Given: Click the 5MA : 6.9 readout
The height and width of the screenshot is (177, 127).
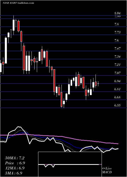Looking at the screenshot, I should [x=14, y=173].
